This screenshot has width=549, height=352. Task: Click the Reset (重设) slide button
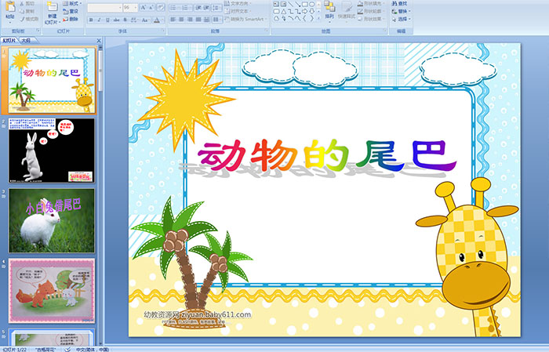pos(70,11)
